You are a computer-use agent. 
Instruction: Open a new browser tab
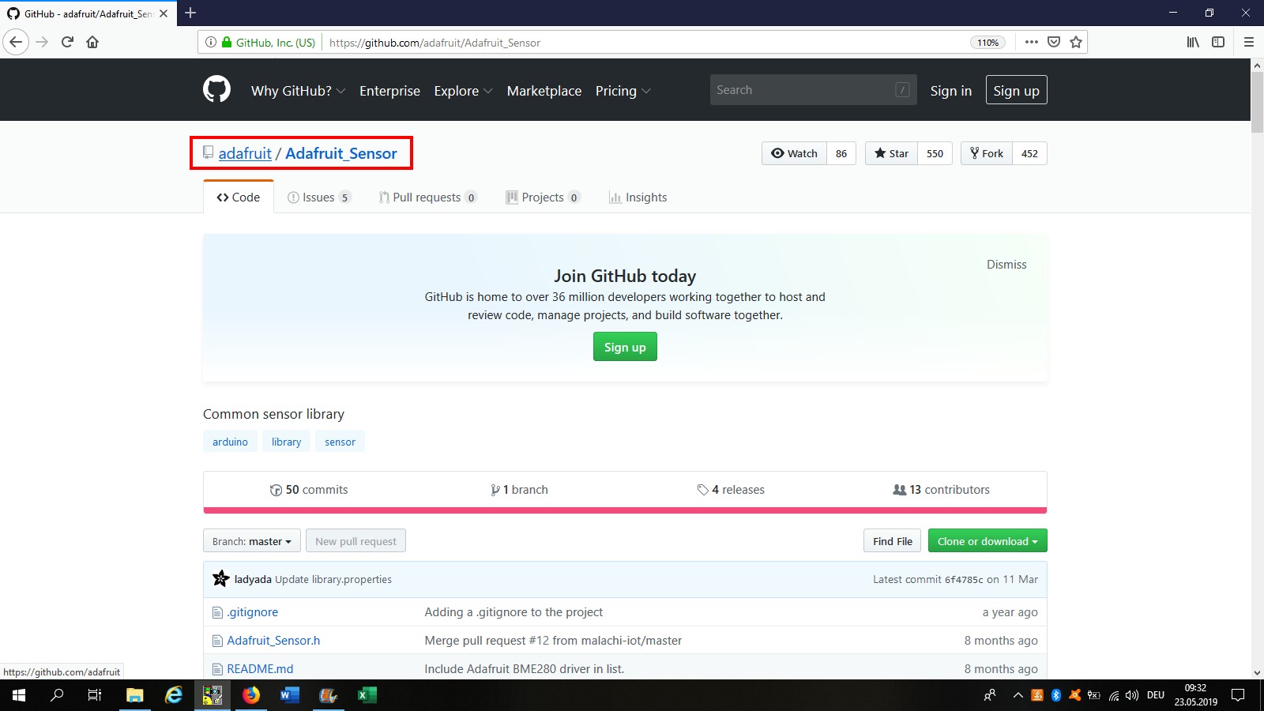coord(190,13)
